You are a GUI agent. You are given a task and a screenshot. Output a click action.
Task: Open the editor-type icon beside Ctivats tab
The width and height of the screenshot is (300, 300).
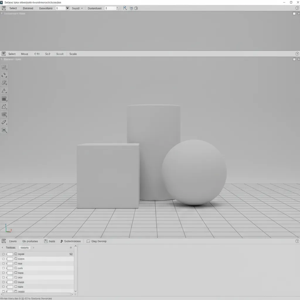tap(4, 241)
